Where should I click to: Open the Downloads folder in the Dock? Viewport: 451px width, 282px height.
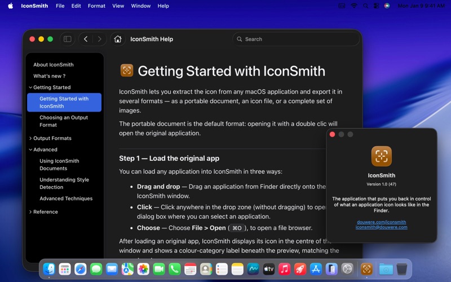coord(386,269)
